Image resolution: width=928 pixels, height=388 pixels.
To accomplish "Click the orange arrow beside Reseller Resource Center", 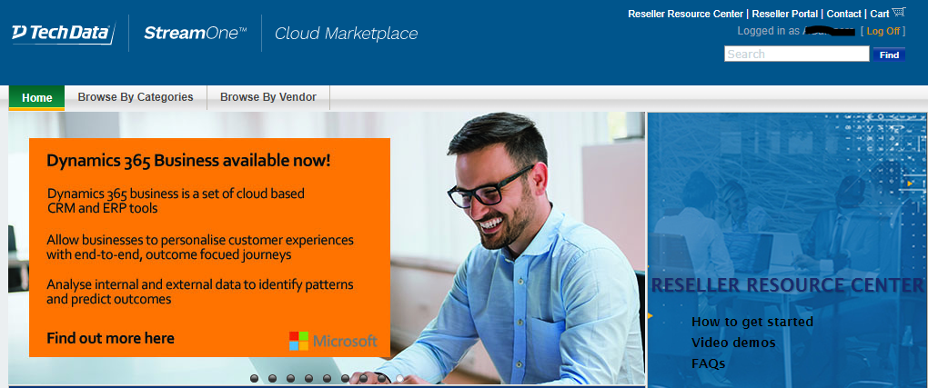I will click(x=650, y=315).
